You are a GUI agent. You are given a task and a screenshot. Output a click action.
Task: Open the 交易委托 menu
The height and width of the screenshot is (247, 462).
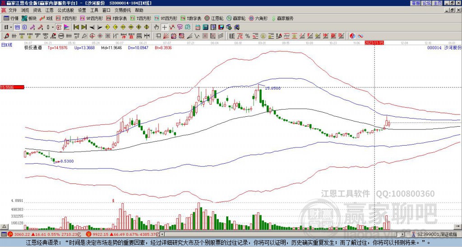pyautogui.click(x=123, y=10)
